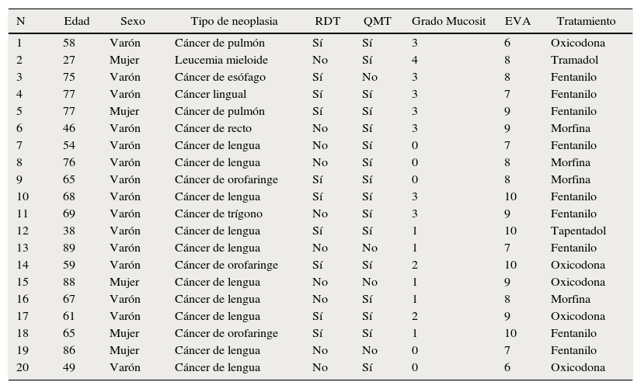The image size is (641, 389).
Task: Click the 'Edad' column header
Action: click(76, 22)
